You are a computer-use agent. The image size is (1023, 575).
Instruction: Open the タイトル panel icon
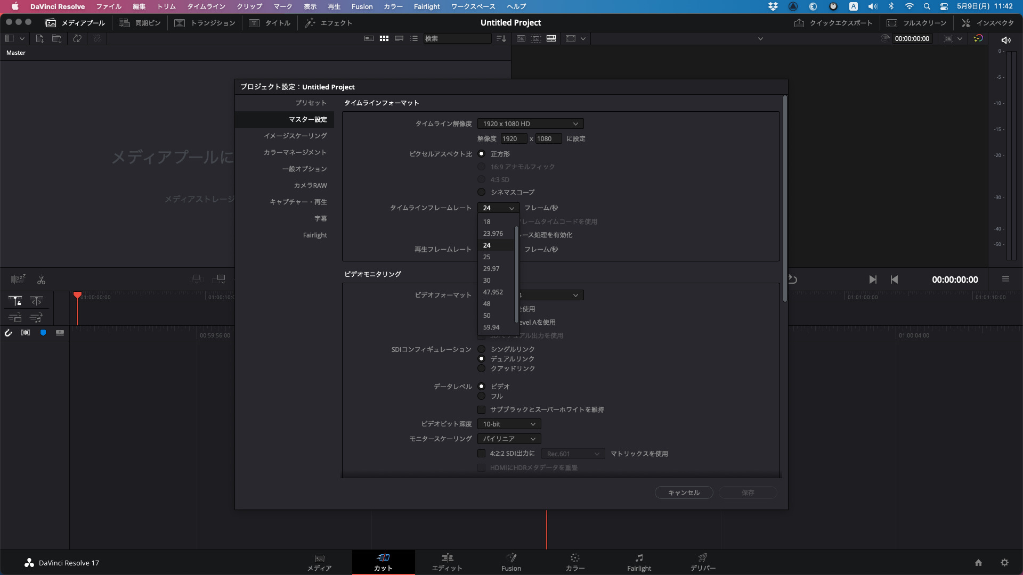254,23
